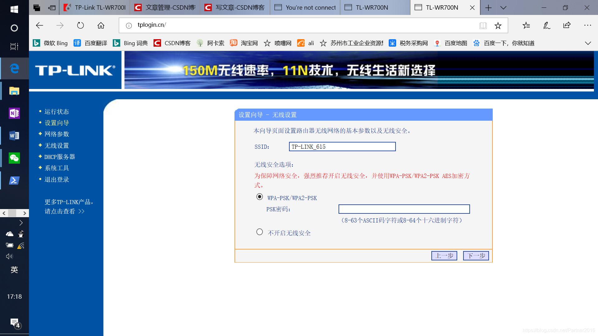598x336 pixels.
Task: Open the 淘宝网 favorite
Action: 249,43
